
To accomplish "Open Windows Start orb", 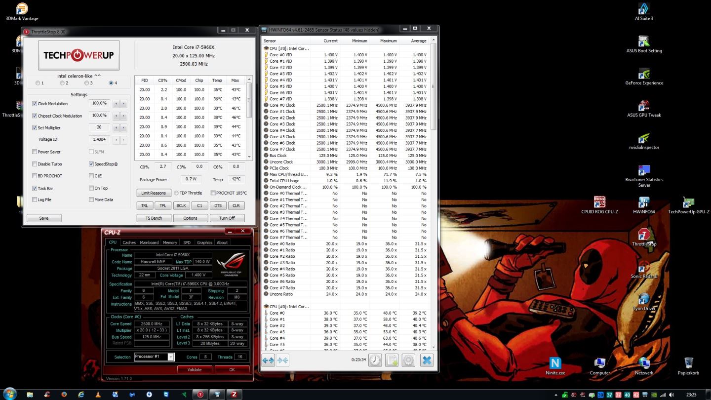I will pos(9,394).
